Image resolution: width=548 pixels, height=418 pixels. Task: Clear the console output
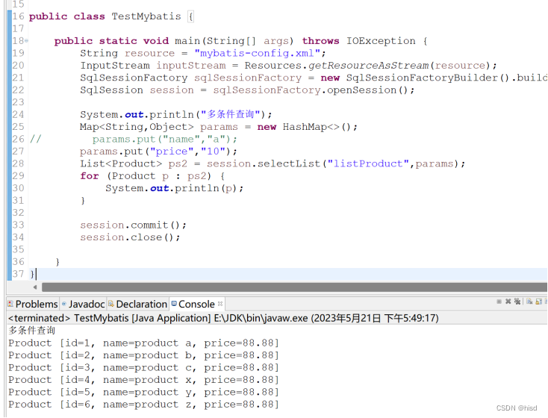[529, 302]
